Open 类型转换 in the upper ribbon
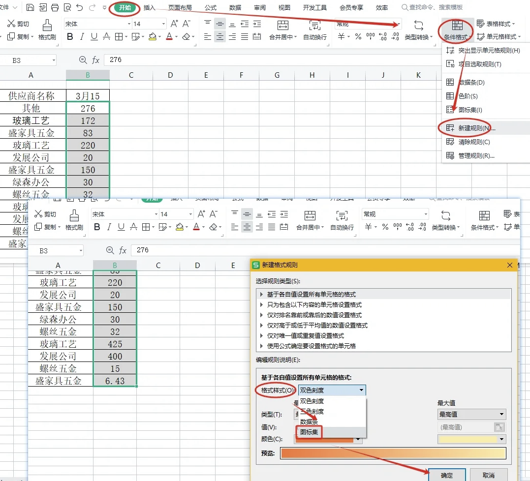530x481 pixels. click(418, 30)
